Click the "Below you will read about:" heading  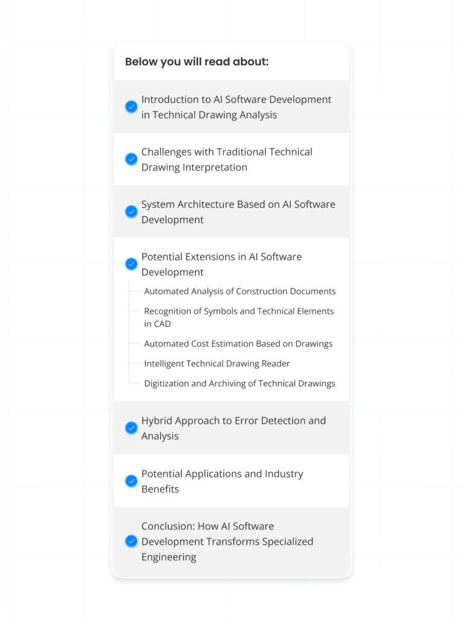[x=197, y=62]
